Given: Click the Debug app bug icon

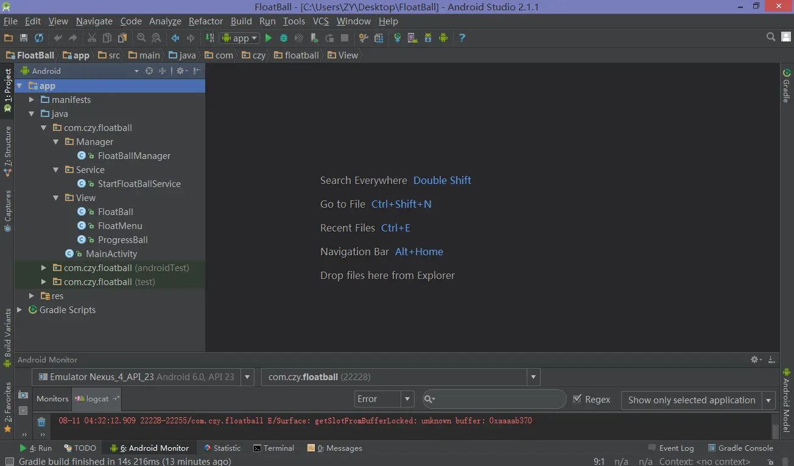Looking at the screenshot, I should [x=284, y=38].
